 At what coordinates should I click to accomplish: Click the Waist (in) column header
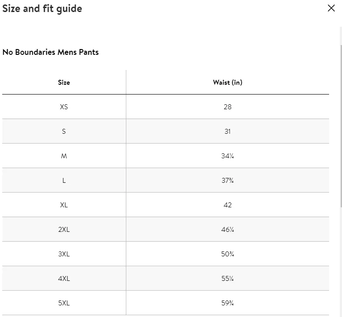click(x=228, y=82)
